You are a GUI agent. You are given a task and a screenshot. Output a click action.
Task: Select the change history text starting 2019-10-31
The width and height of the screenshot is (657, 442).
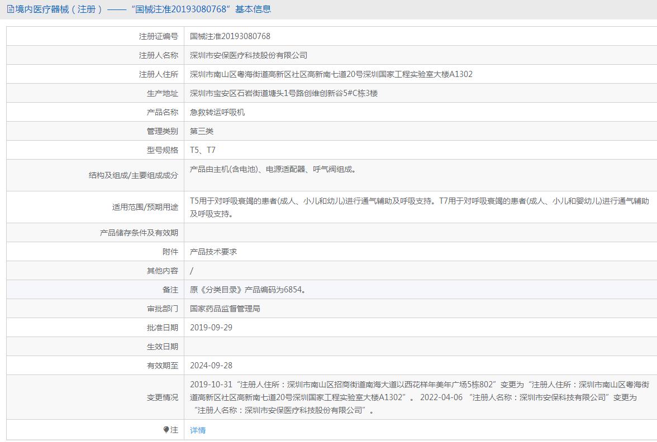420,397
